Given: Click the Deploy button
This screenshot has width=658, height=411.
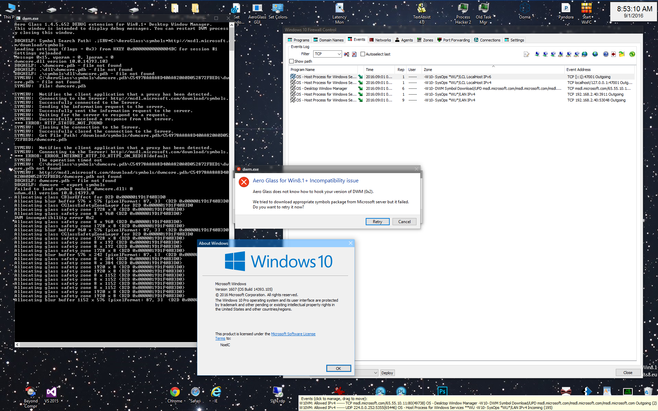Looking at the screenshot, I should coord(387,373).
